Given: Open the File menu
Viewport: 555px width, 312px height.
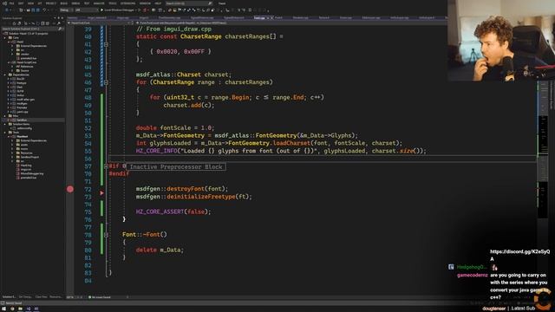Looking at the screenshot, I should coord(11,3).
